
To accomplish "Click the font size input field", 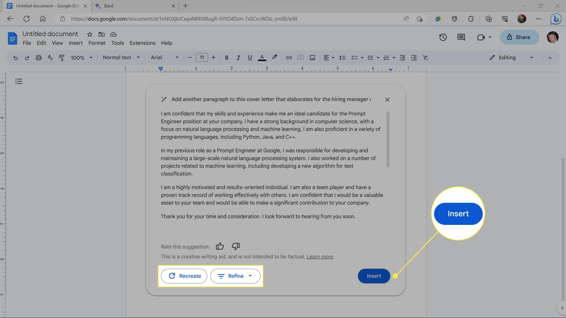I will 202,58.
